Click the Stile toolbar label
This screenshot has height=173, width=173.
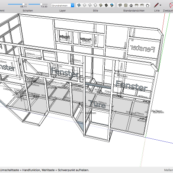tap(96, 10)
